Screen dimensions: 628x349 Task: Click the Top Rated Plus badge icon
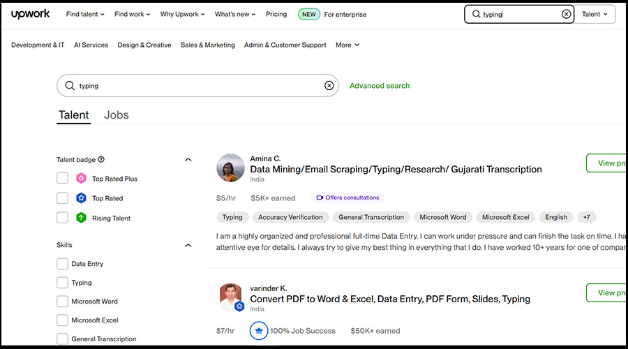pyautogui.click(x=81, y=179)
